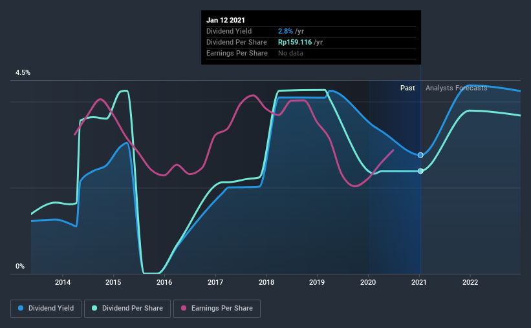Toggle the Dividend Yield legend button
The width and height of the screenshot is (531, 328).
tap(46, 309)
